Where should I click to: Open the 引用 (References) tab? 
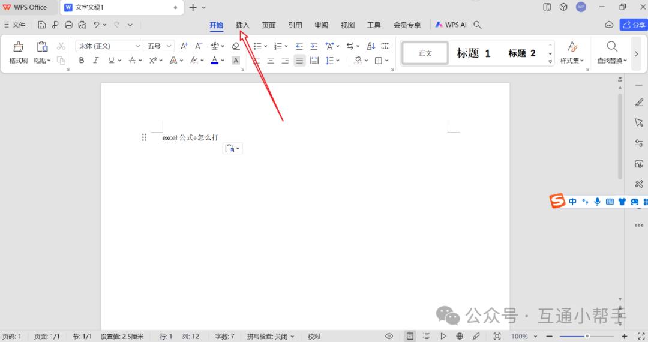pos(295,25)
